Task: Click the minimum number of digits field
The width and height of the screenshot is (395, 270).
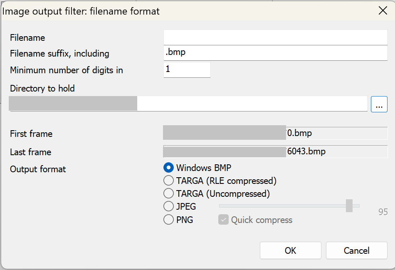Action: [x=187, y=69]
